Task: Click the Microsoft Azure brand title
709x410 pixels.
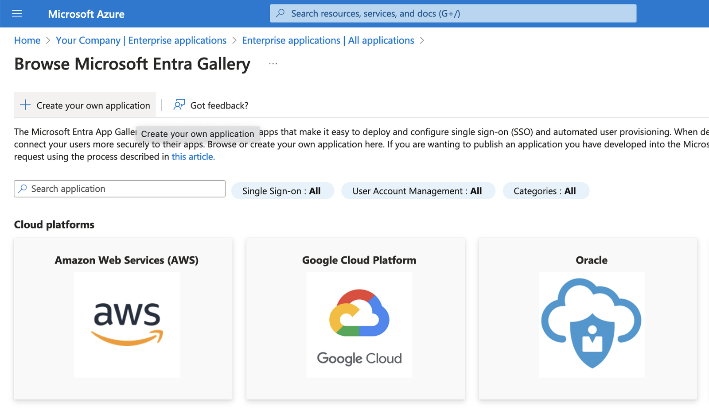Action: [86, 14]
